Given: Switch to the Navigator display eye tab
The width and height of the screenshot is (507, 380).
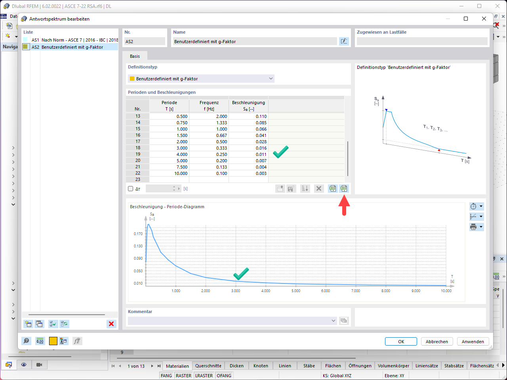Looking at the screenshot, I should click(x=24, y=365).
